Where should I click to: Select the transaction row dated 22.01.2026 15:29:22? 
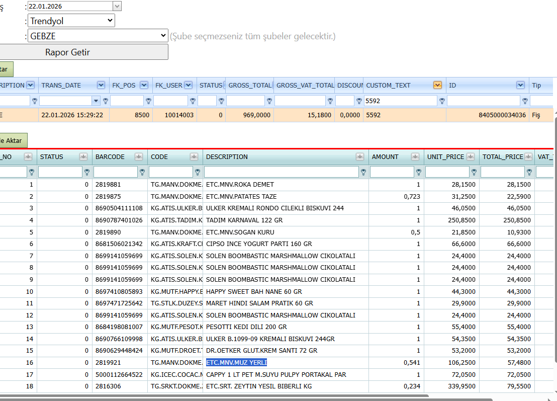click(276, 115)
